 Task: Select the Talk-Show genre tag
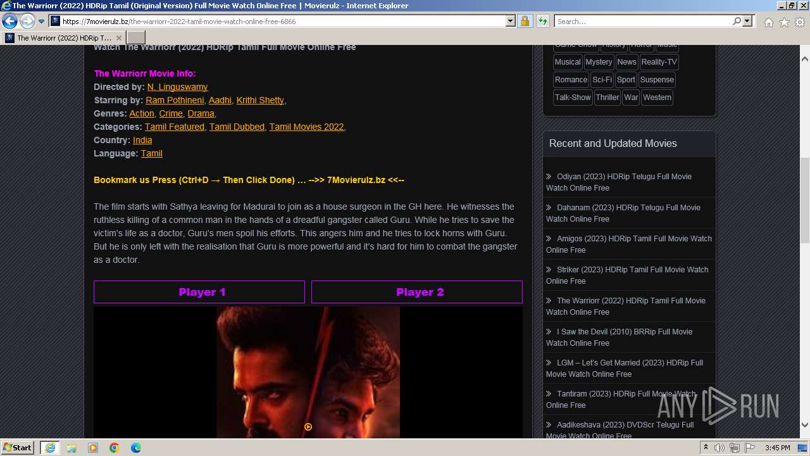coord(573,98)
